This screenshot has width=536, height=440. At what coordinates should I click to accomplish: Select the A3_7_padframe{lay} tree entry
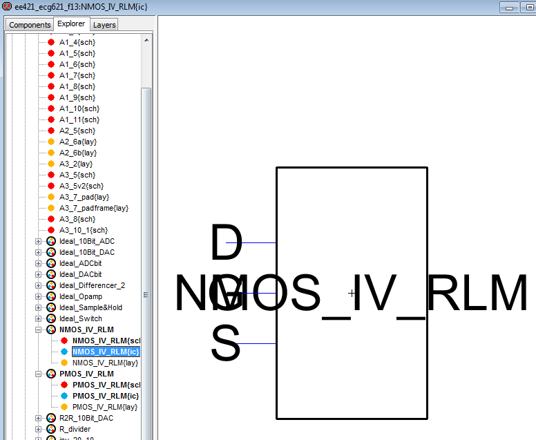(x=94, y=208)
